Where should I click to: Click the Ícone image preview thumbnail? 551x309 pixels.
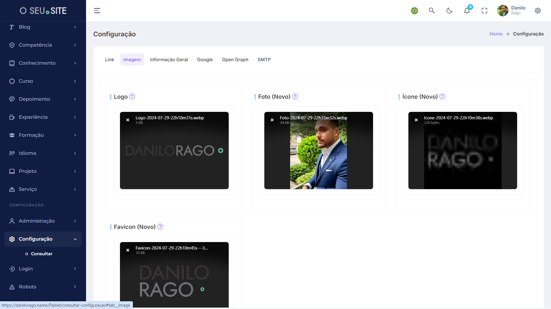tap(463, 150)
